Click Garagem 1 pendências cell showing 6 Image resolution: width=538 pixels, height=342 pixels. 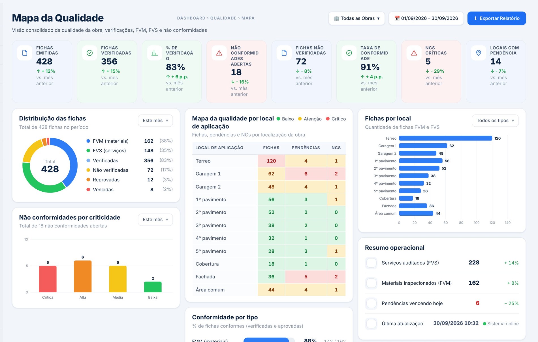306,174
